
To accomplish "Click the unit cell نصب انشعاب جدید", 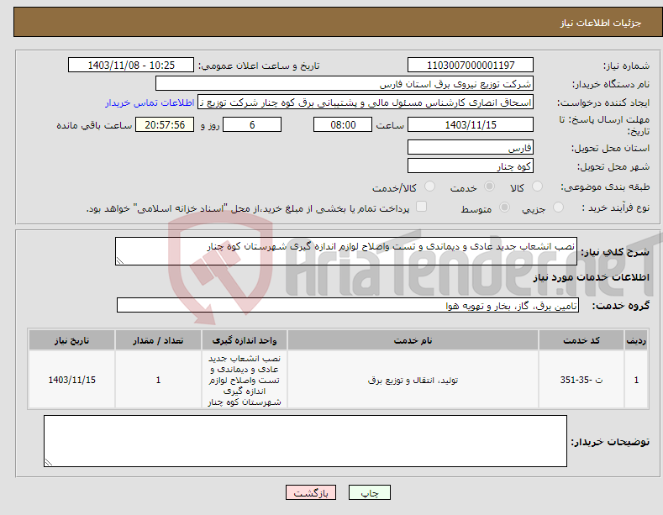I will coord(245,380).
